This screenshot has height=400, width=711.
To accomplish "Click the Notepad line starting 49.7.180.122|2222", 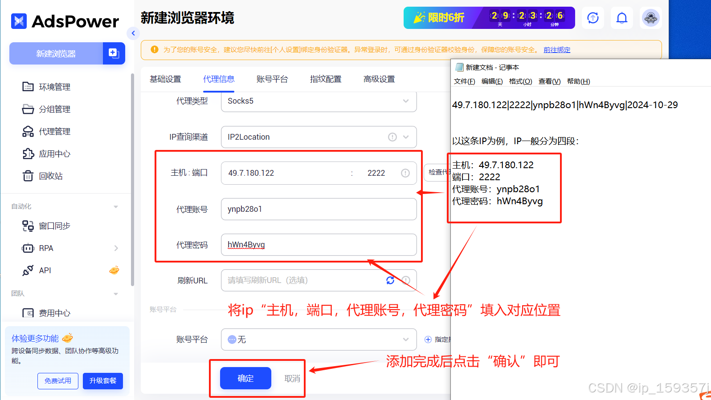I will click(x=565, y=105).
